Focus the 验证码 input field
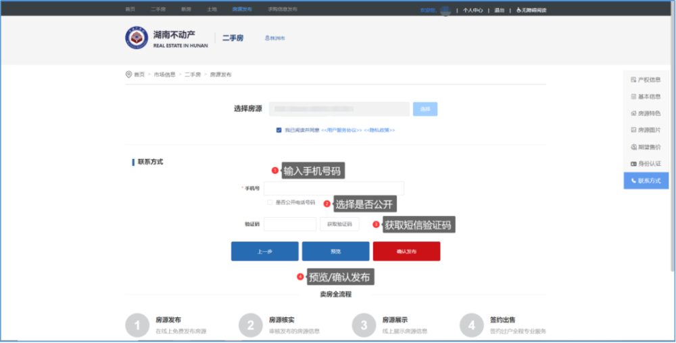 [x=290, y=225]
